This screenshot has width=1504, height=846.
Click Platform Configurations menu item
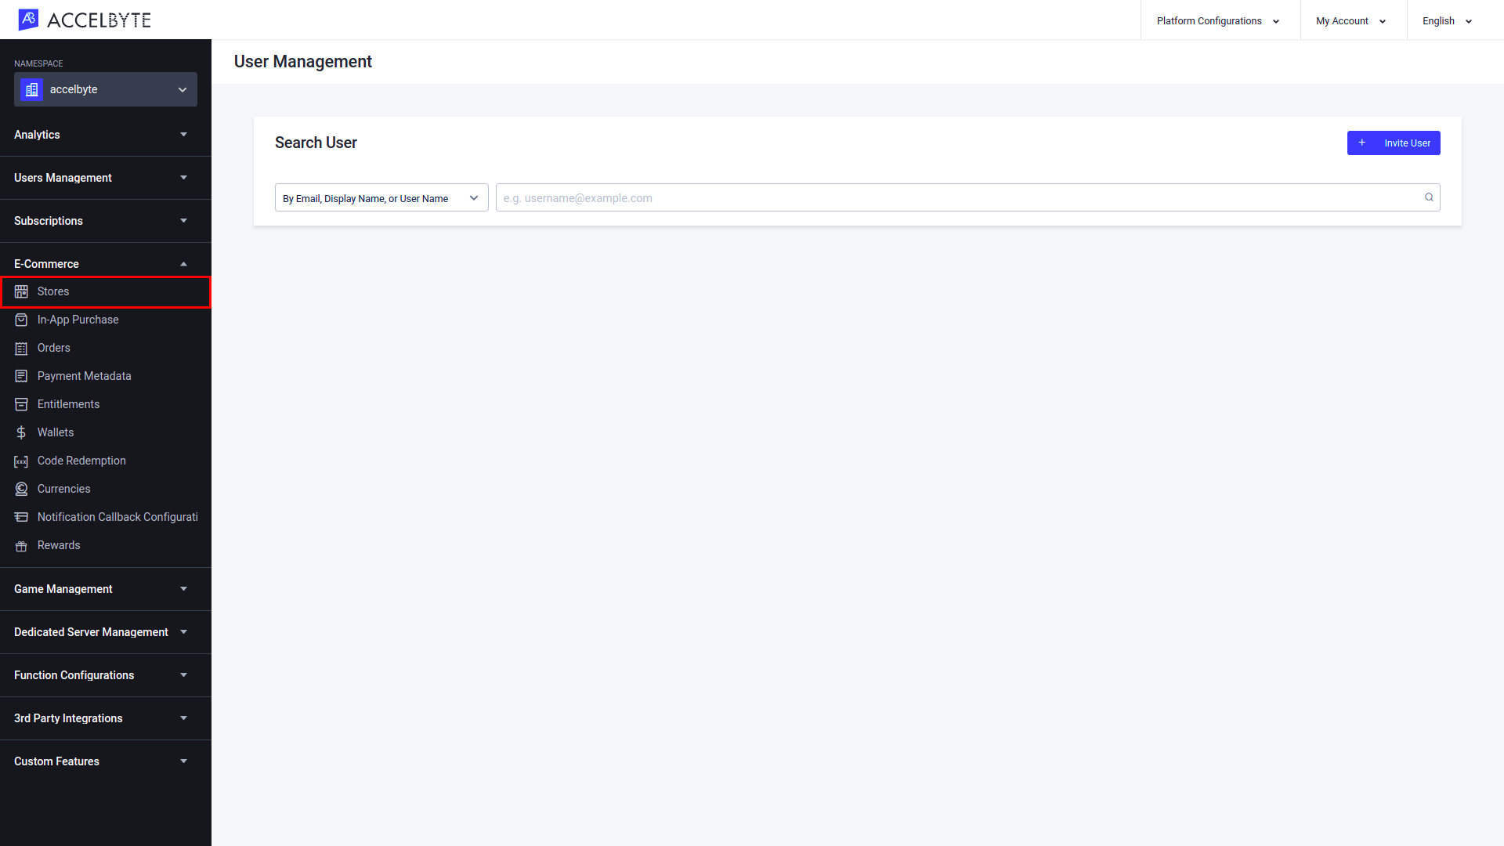[x=1217, y=20]
